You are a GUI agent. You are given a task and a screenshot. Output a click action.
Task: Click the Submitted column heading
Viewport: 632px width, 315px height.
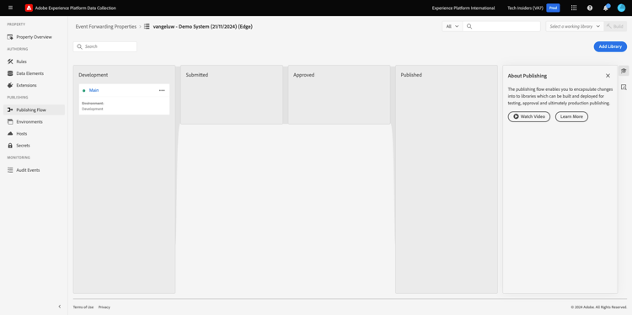coord(197,75)
